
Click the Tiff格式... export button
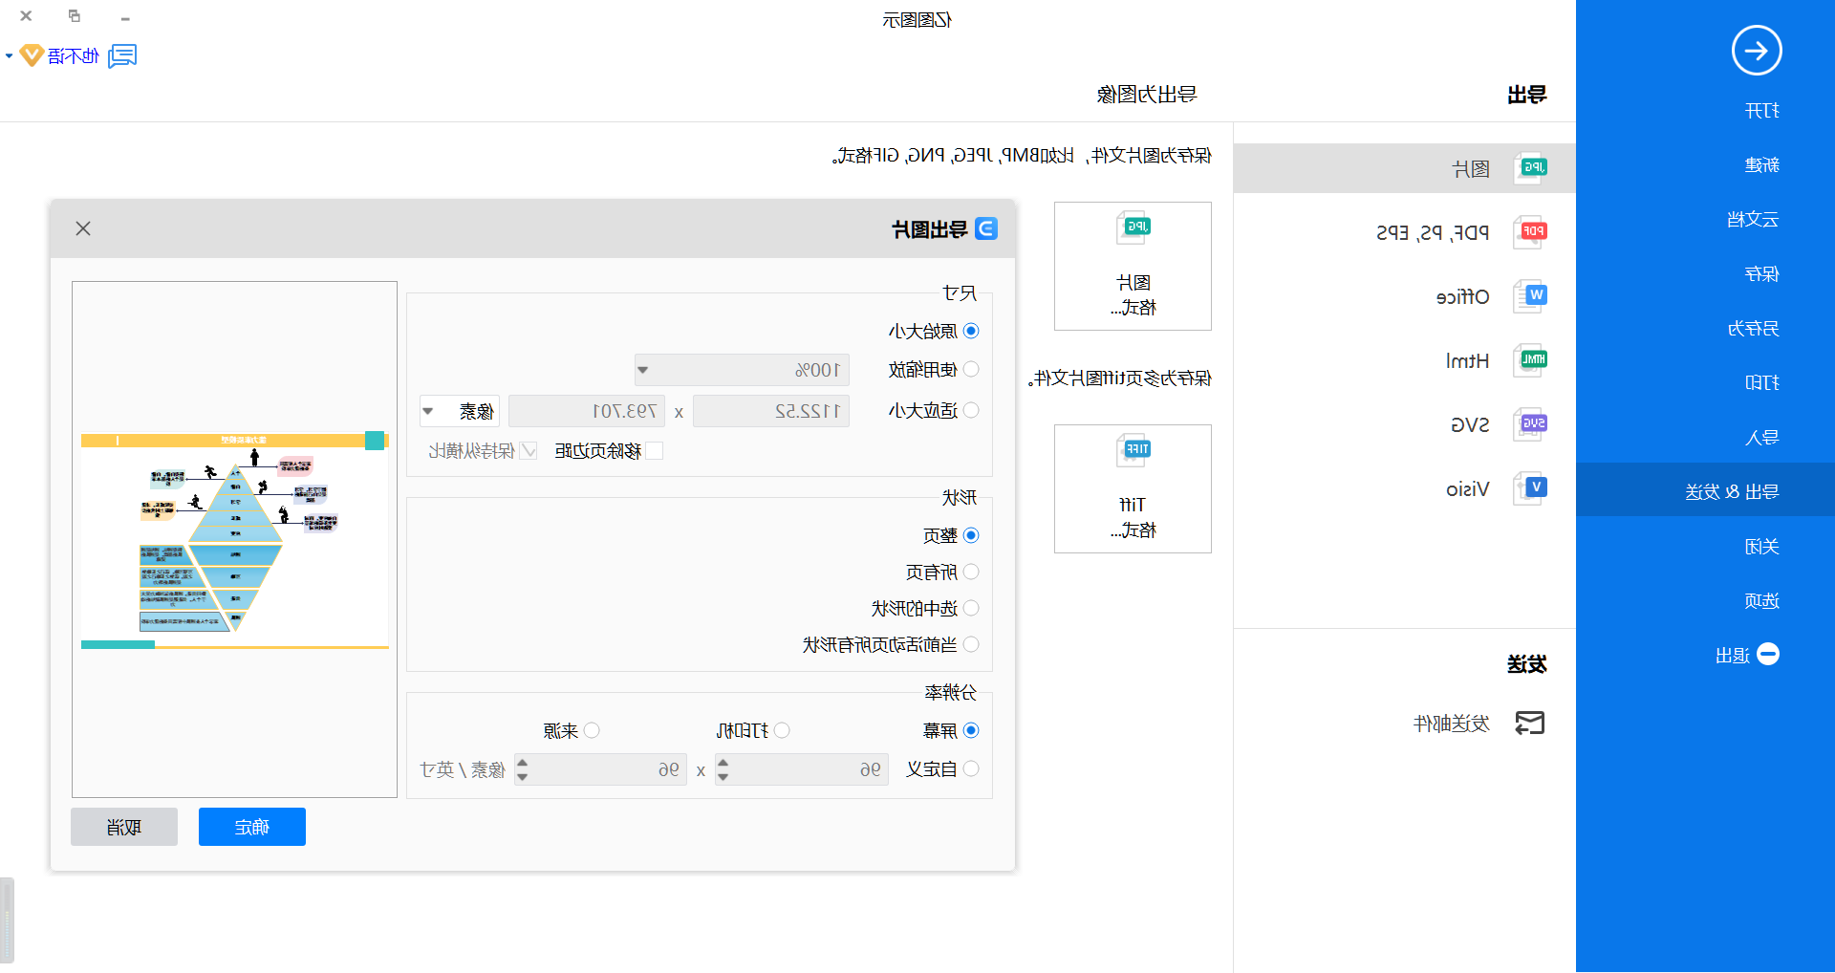(x=1133, y=488)
